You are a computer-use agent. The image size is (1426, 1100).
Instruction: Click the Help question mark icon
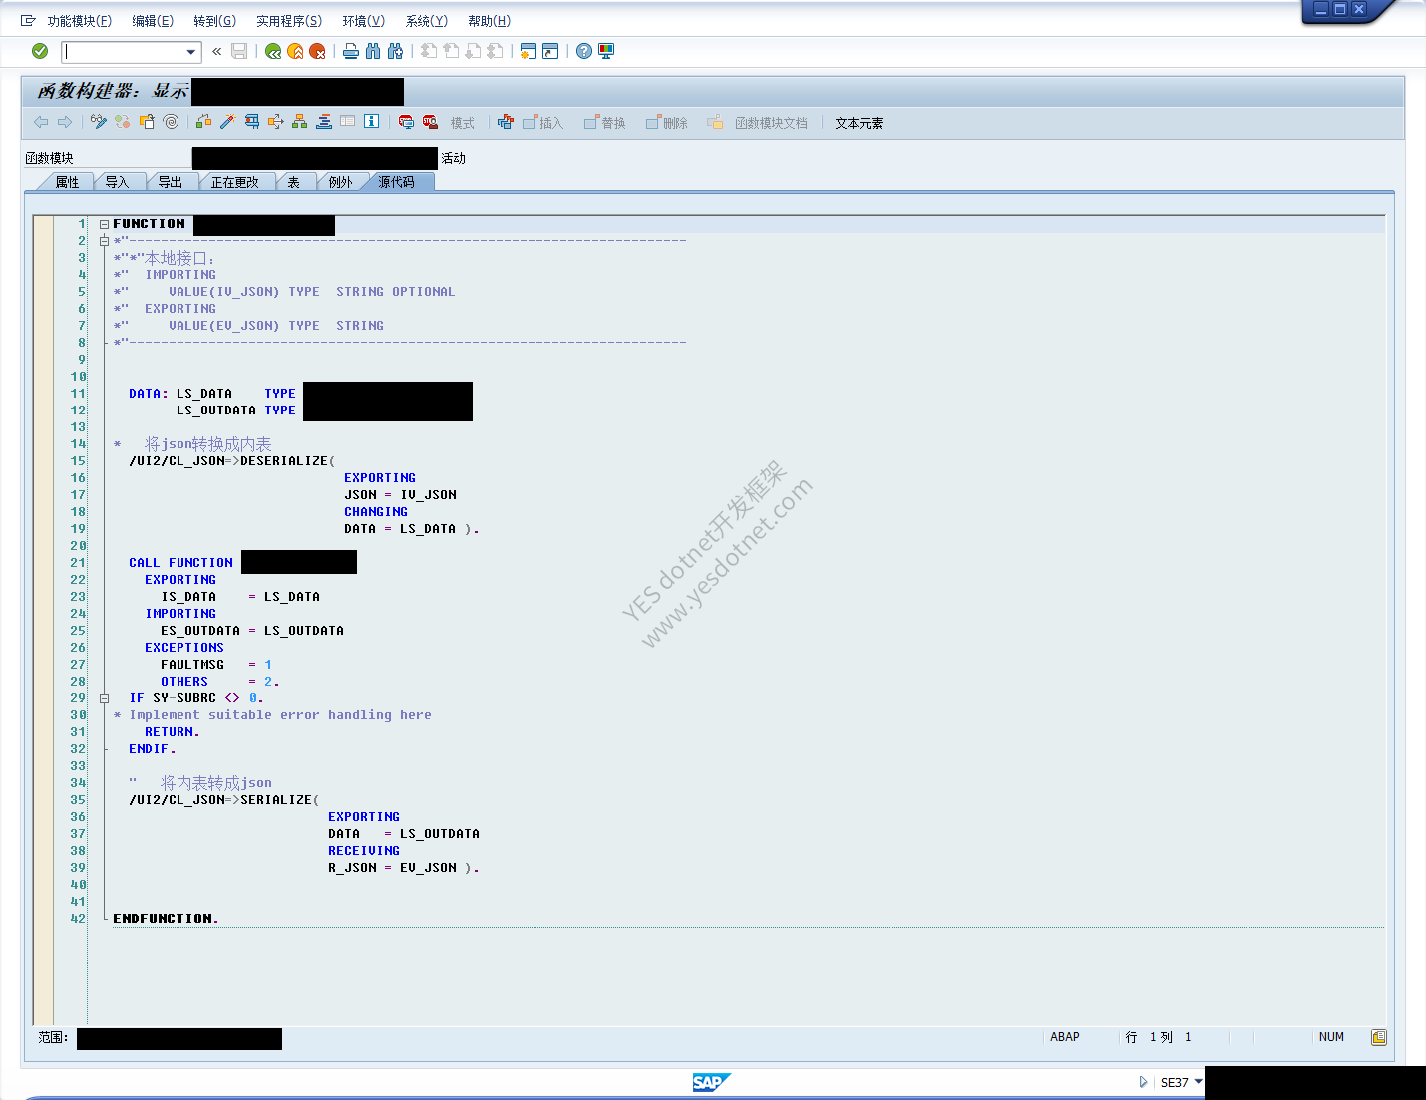[584, 51]
